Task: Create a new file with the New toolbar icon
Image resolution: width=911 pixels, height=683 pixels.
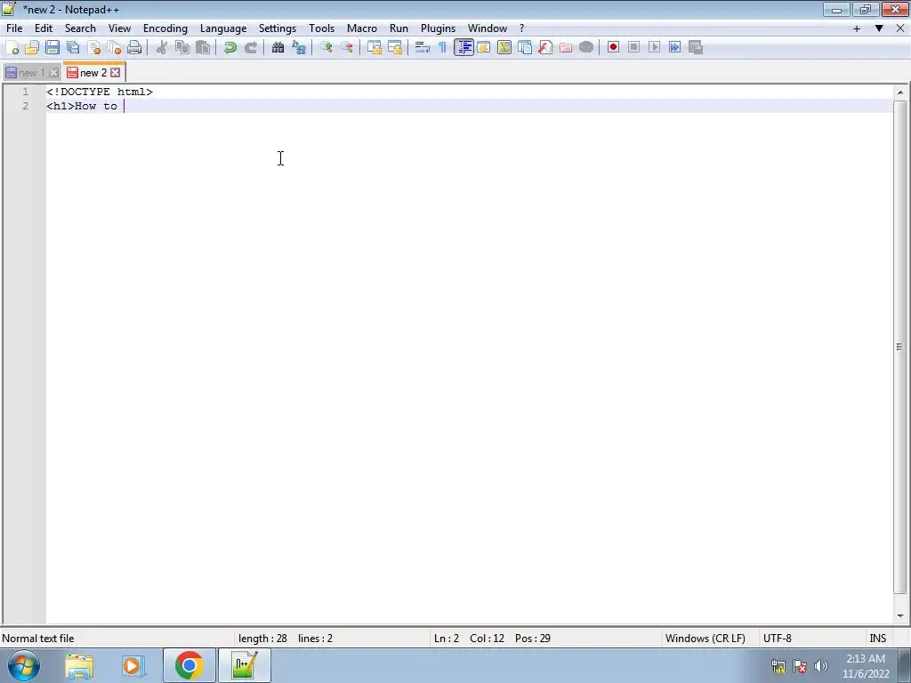Action: click(12, 48)
